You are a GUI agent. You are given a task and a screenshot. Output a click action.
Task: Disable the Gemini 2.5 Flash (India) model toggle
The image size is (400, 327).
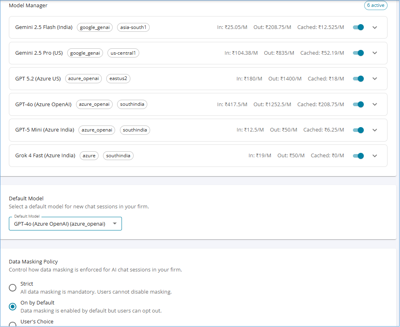point(358,27)
